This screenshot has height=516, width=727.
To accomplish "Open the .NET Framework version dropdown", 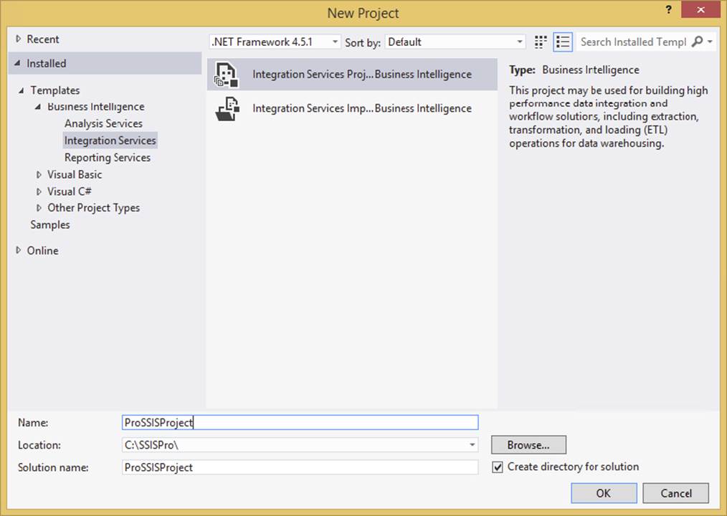I will pos(275,42).
